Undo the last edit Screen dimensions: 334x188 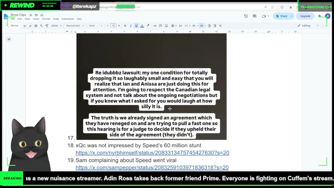(25, 26)
